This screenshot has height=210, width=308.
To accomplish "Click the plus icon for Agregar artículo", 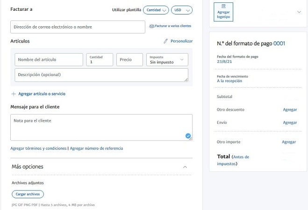I will 14,94.
